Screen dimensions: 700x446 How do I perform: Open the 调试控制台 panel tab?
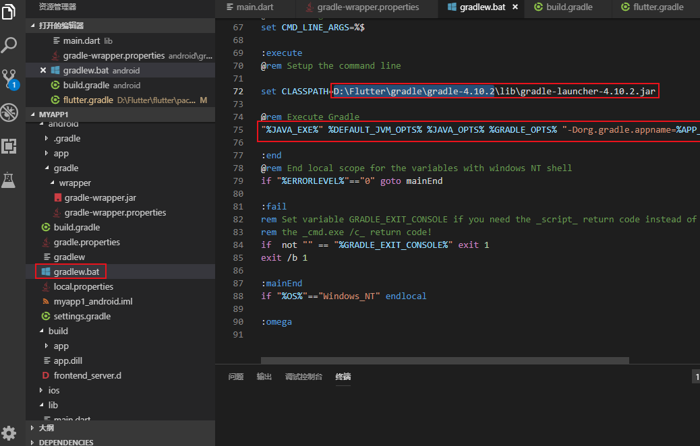pos(303,377)
